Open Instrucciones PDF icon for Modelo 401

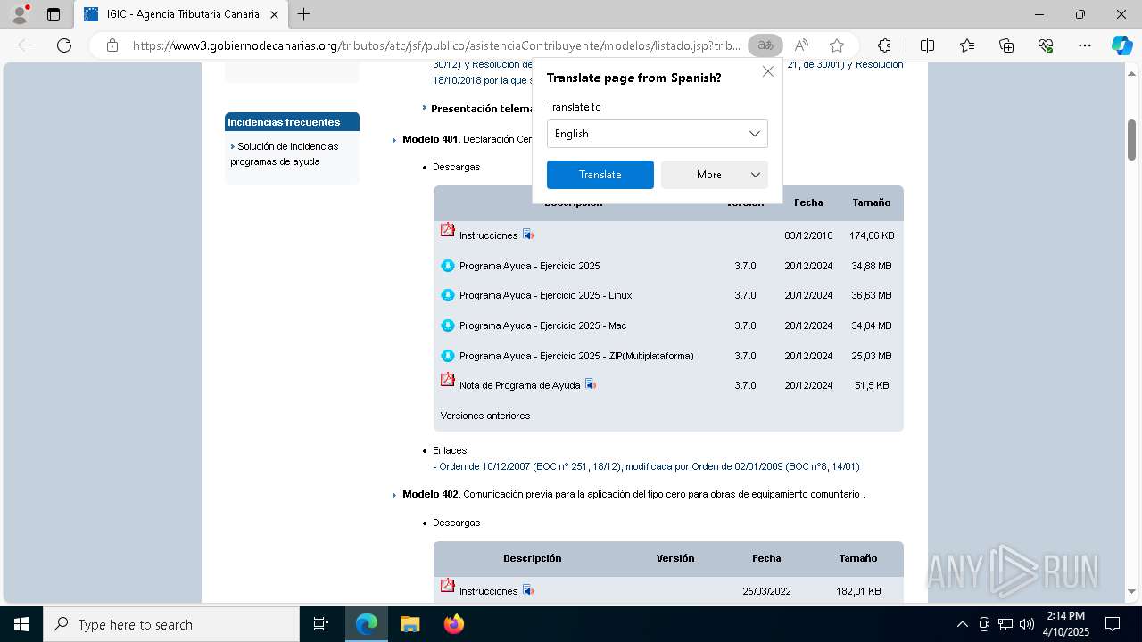[x=448, y=230]
